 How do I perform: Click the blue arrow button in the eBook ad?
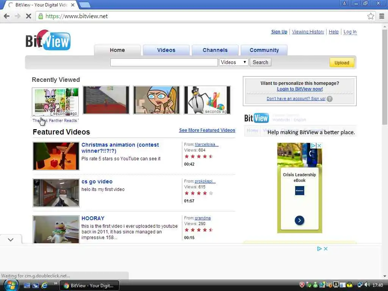tap(299, 220)
